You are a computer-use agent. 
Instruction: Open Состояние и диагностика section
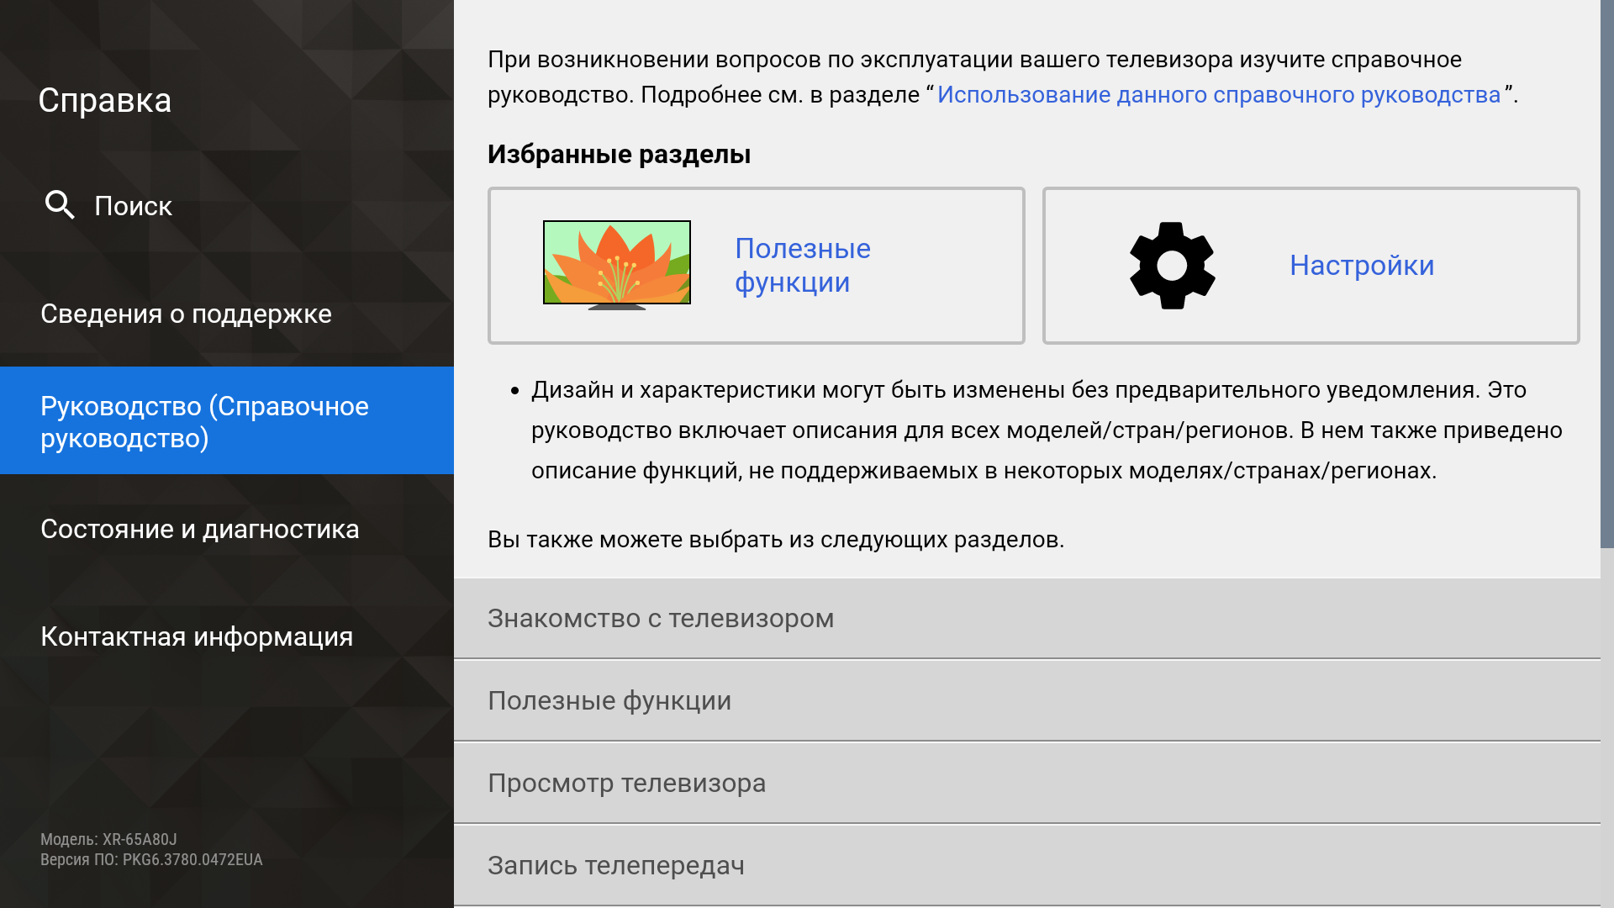(x=199, y=529)
